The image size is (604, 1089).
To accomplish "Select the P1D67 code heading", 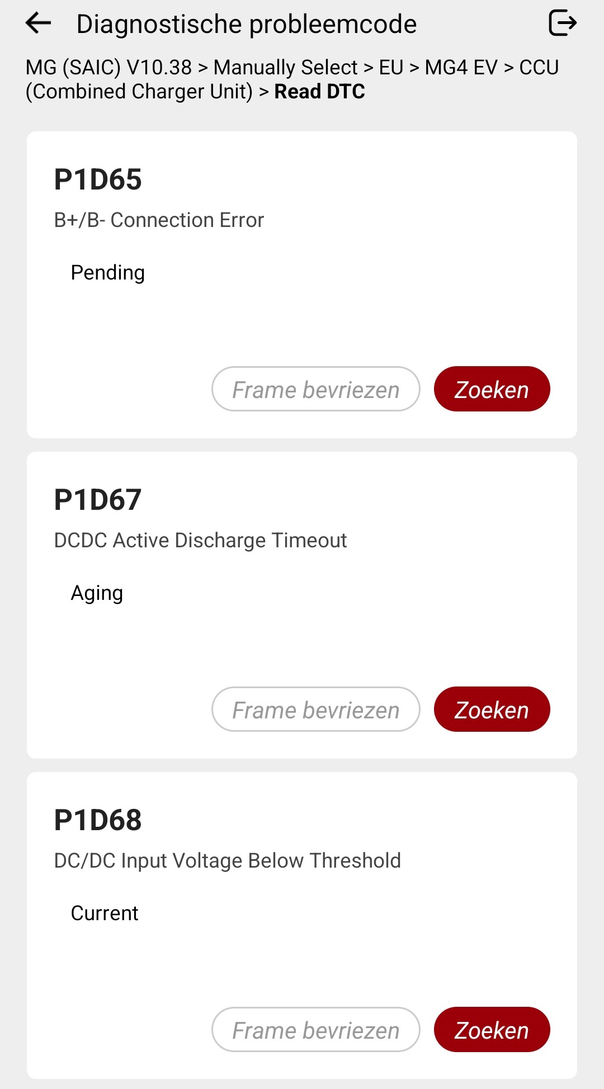I will tap(98, 500).
